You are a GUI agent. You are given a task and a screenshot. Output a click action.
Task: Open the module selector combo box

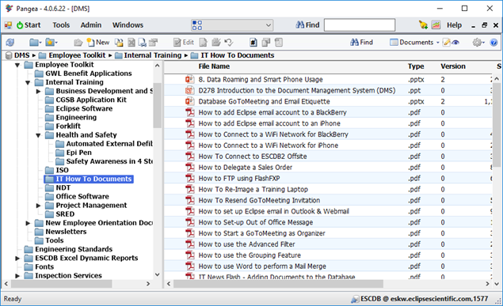point(232,25)
